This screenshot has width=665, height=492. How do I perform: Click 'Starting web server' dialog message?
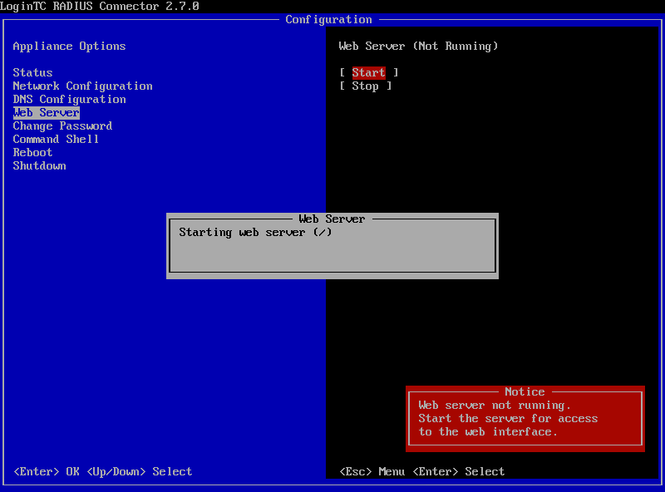pos(255,233)
